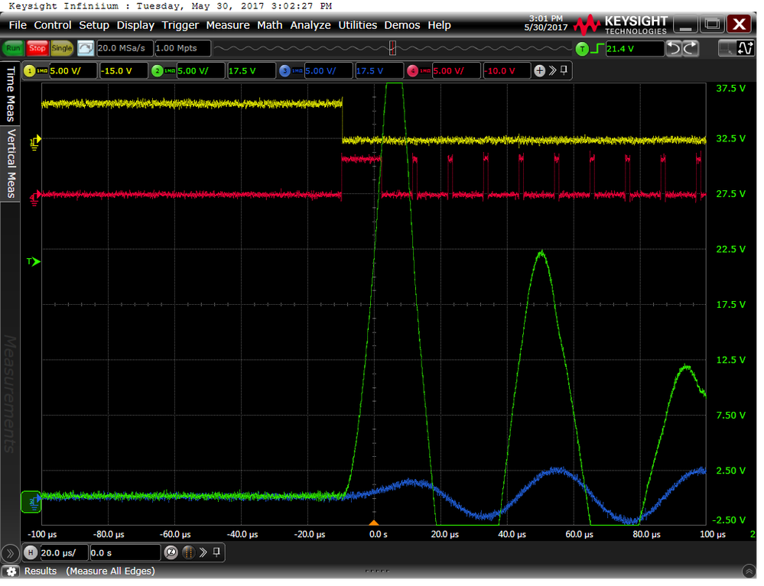This screenshot has height=586, width=764.
Task: Click the redo arrow icon near trigger level
Action: (689, 49)
